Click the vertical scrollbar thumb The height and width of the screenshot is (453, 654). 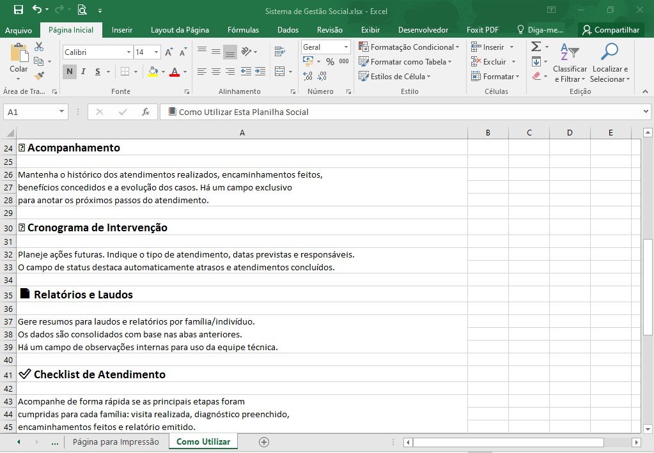(648, 287)
